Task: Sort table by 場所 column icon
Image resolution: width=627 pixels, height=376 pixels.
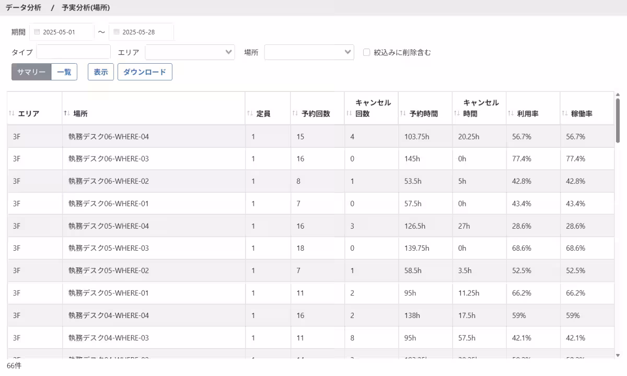Action: click(67, 114)
